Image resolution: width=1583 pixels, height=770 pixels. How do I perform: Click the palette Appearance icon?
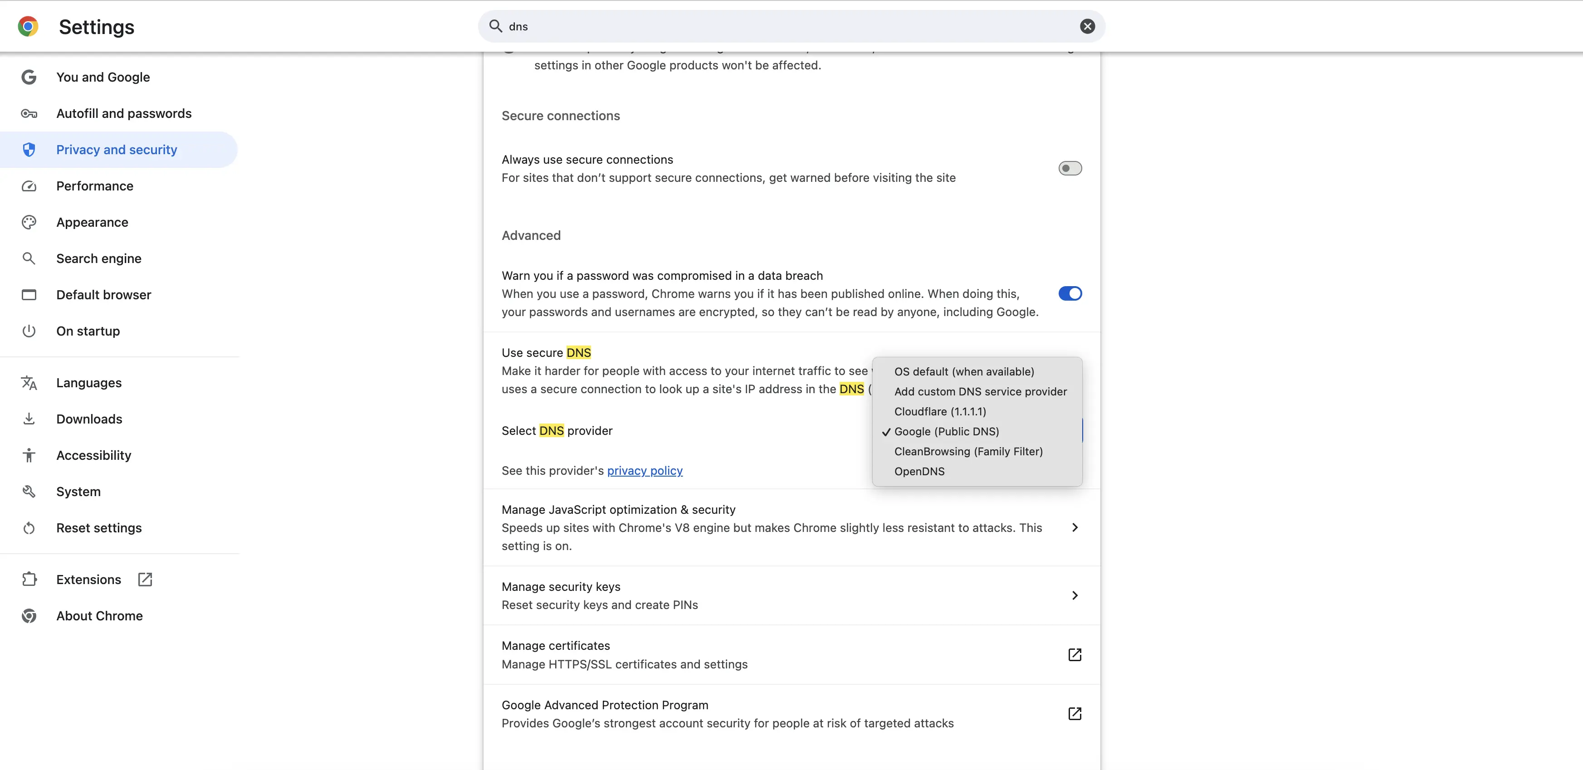tap(29, 223)
